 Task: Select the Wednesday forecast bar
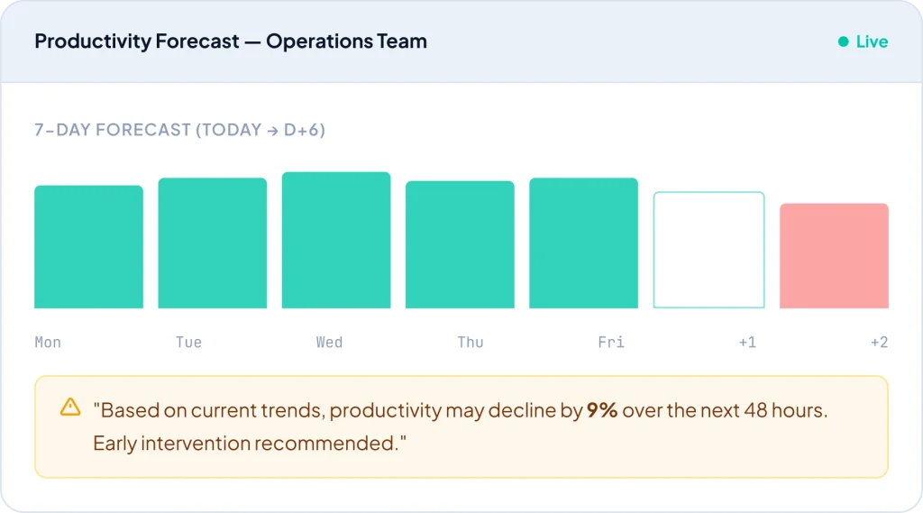(x=336, y=241)
